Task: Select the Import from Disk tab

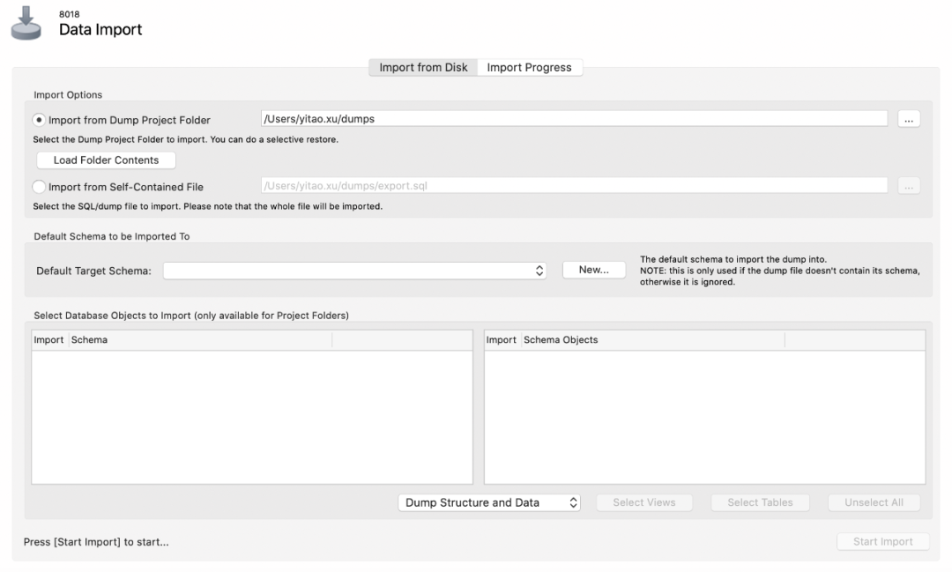Action: coord(423,67)
